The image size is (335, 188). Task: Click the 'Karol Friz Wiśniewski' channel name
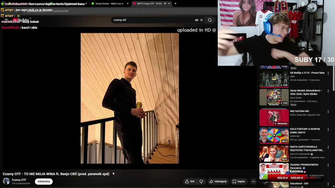tap(300, 154)
